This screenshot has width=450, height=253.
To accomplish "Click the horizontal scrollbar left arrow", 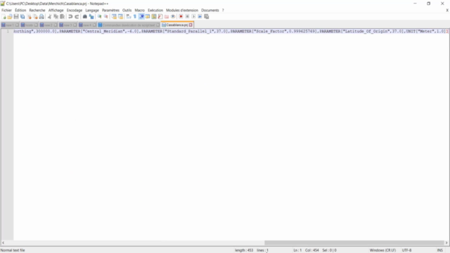I will [x=3, y=242].
